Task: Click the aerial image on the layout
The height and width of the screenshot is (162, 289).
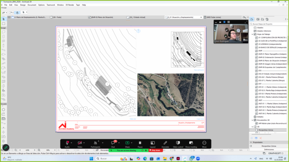Action: [171, 95]
